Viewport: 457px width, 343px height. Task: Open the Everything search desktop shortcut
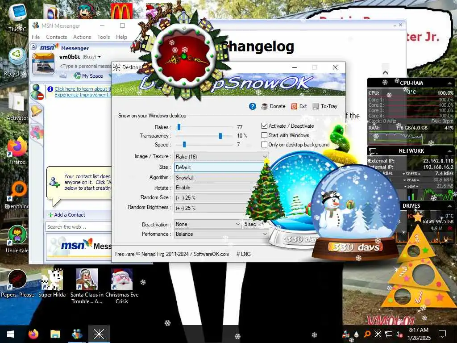click(x=17, y=195)
